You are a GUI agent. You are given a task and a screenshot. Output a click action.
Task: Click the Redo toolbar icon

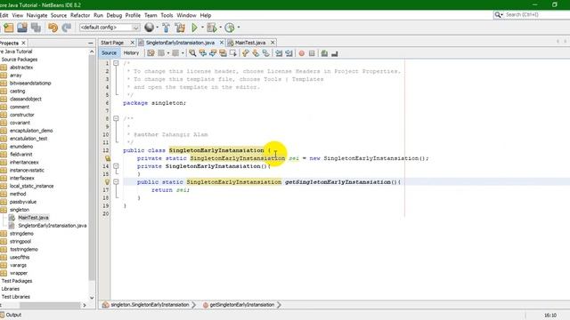point(67,28)
